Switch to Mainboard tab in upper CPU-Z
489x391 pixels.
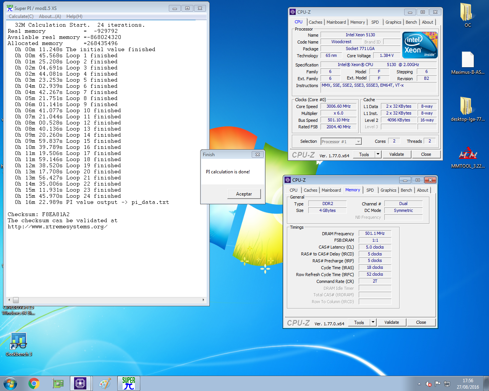[x=336, y=22]
